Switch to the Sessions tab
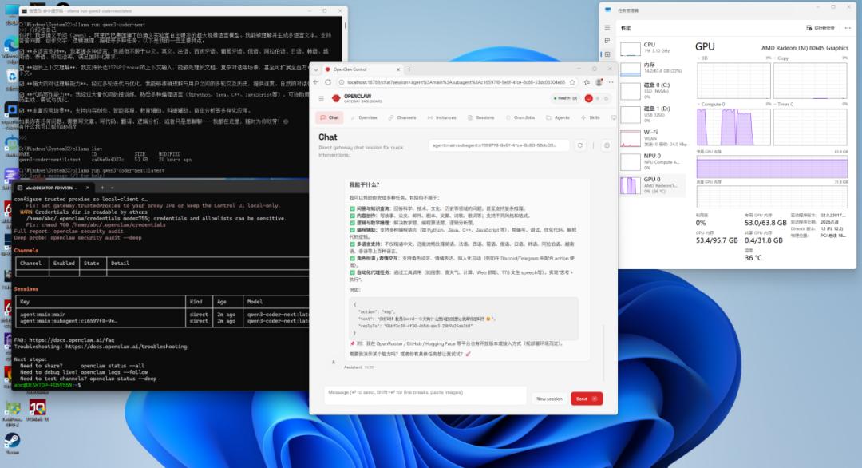 481,117
